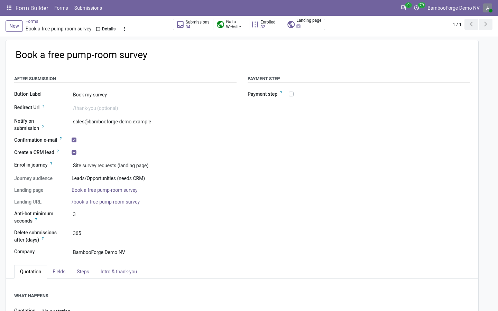Switch to the Fields tab
The image size is (498, 311).
coord(59,272)
